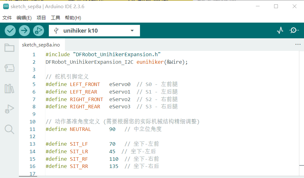Click line number 12 in the gutter
Viewport: 304px width, 178px height.
click(32, 137)
